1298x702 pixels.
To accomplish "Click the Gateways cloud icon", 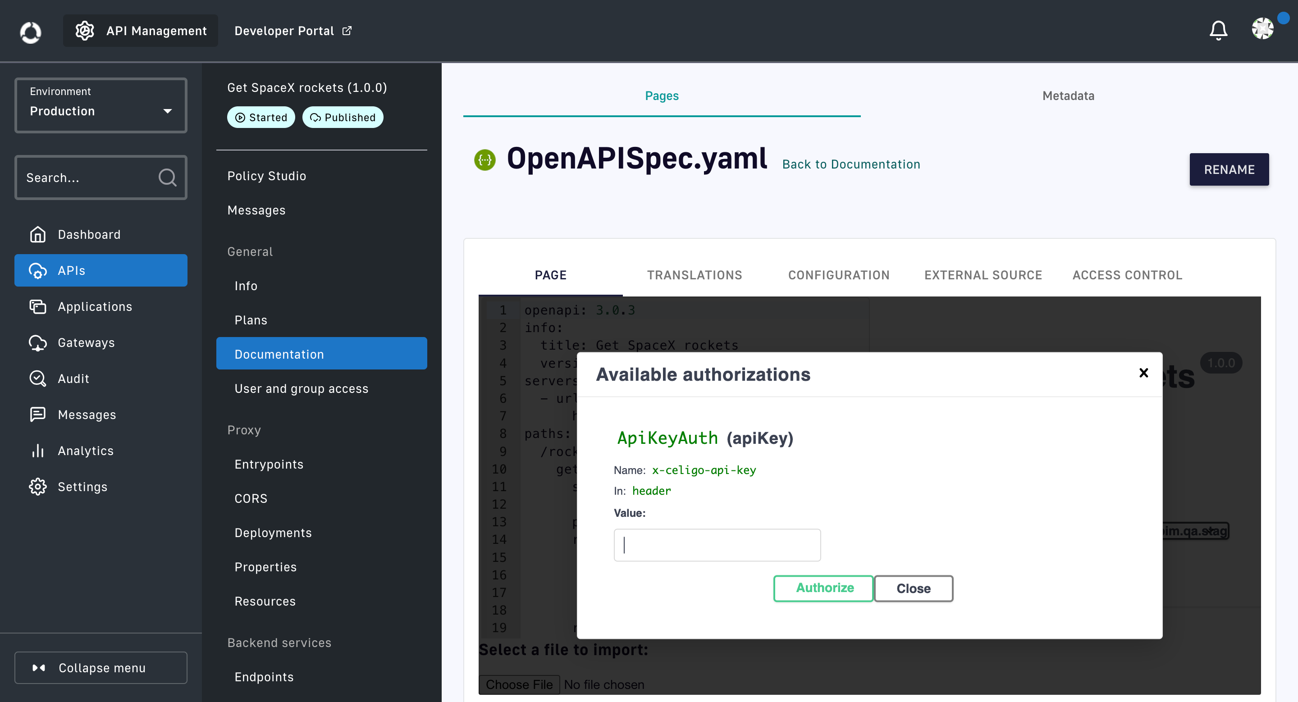I will point(38,342).
